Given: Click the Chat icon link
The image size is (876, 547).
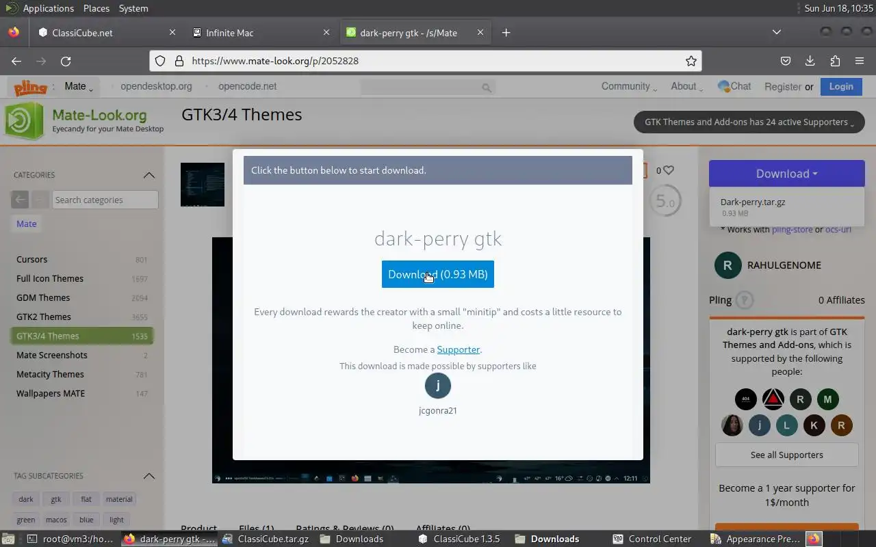Looking at the screenshot, I should tap(734, 86).
